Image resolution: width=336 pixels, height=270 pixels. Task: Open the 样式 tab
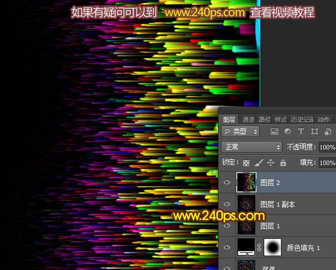point(280,119)
